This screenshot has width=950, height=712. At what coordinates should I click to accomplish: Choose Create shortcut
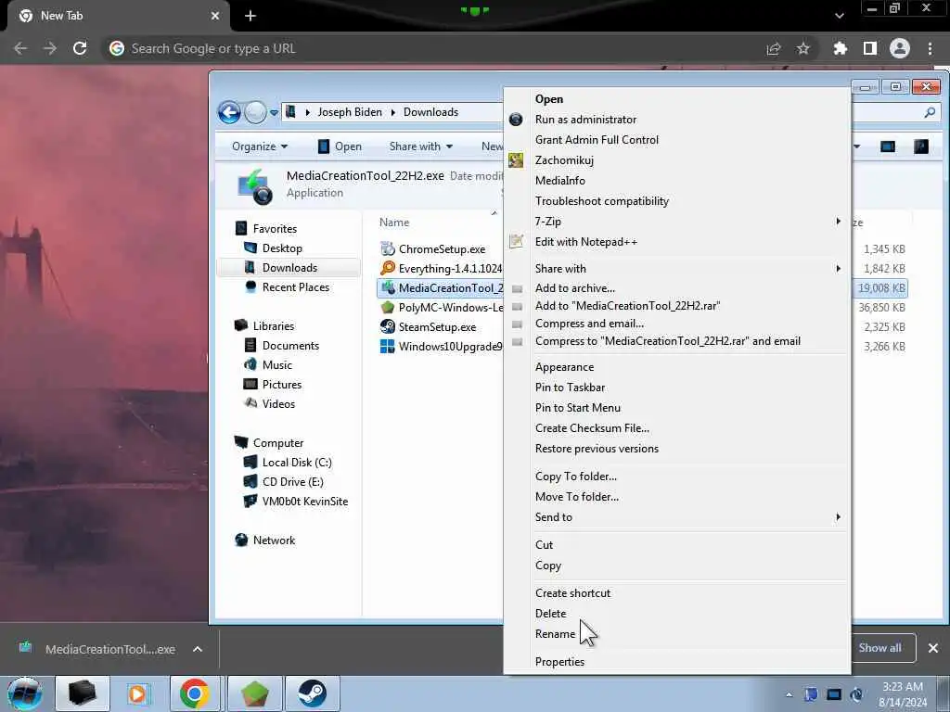click(675, 593)
